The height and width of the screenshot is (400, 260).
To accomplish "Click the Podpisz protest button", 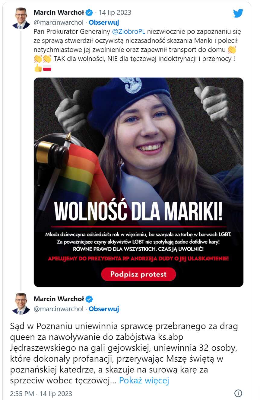I will 138,274.
